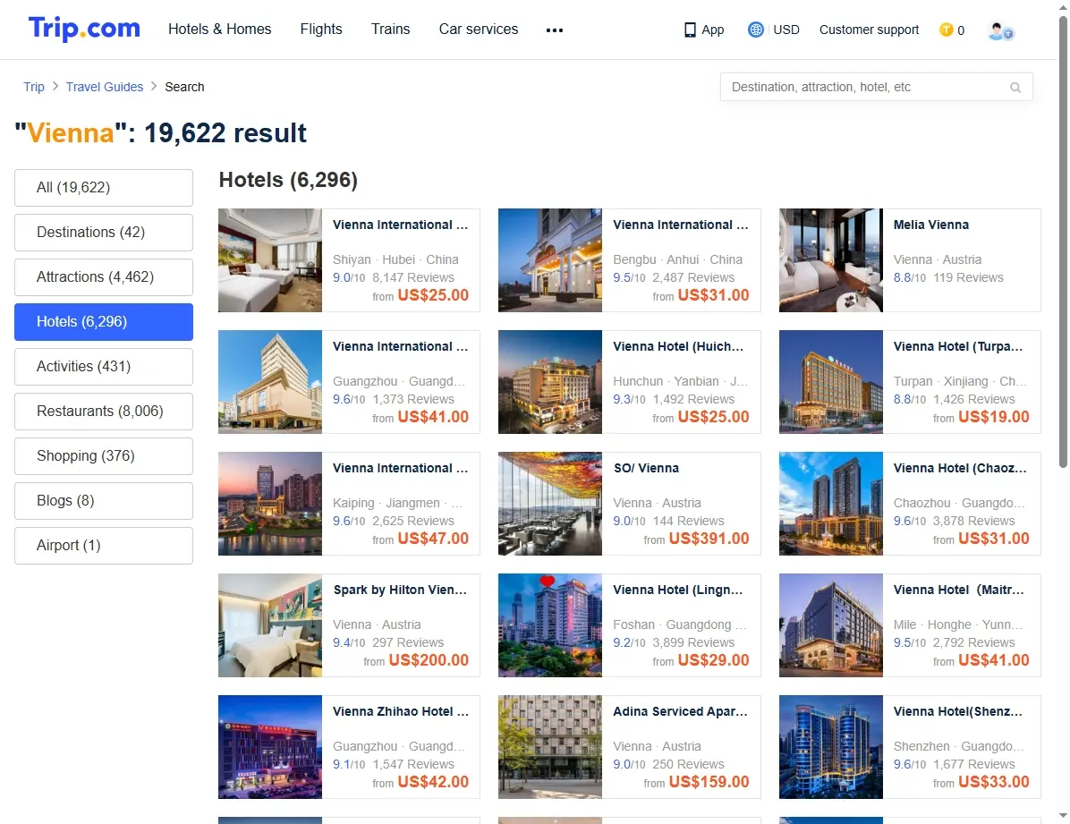This screenshot has height=824, width=1070.
Task: Select Shopping (376) filter
Action: click(x=104, y=456)
